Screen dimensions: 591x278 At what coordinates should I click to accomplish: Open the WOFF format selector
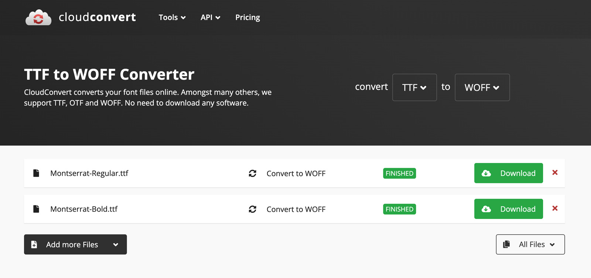pyautogui.click(x=482, y=87)
